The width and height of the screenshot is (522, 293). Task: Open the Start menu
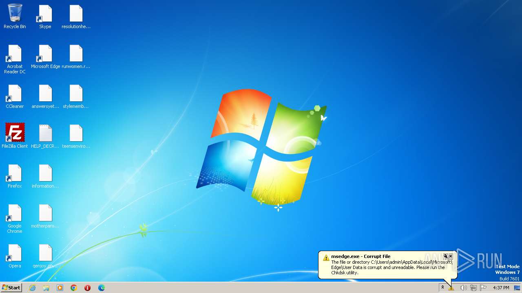coord(11,288)
